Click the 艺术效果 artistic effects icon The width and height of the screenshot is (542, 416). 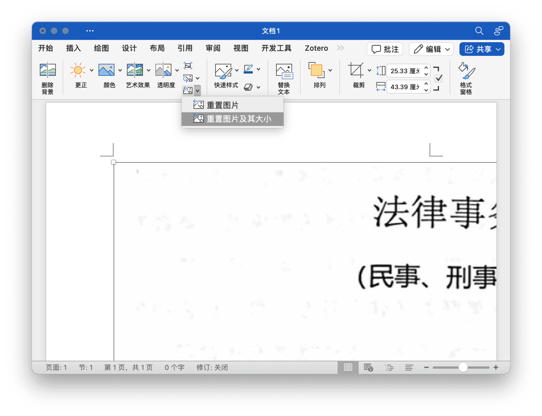[x=134, y=70]
